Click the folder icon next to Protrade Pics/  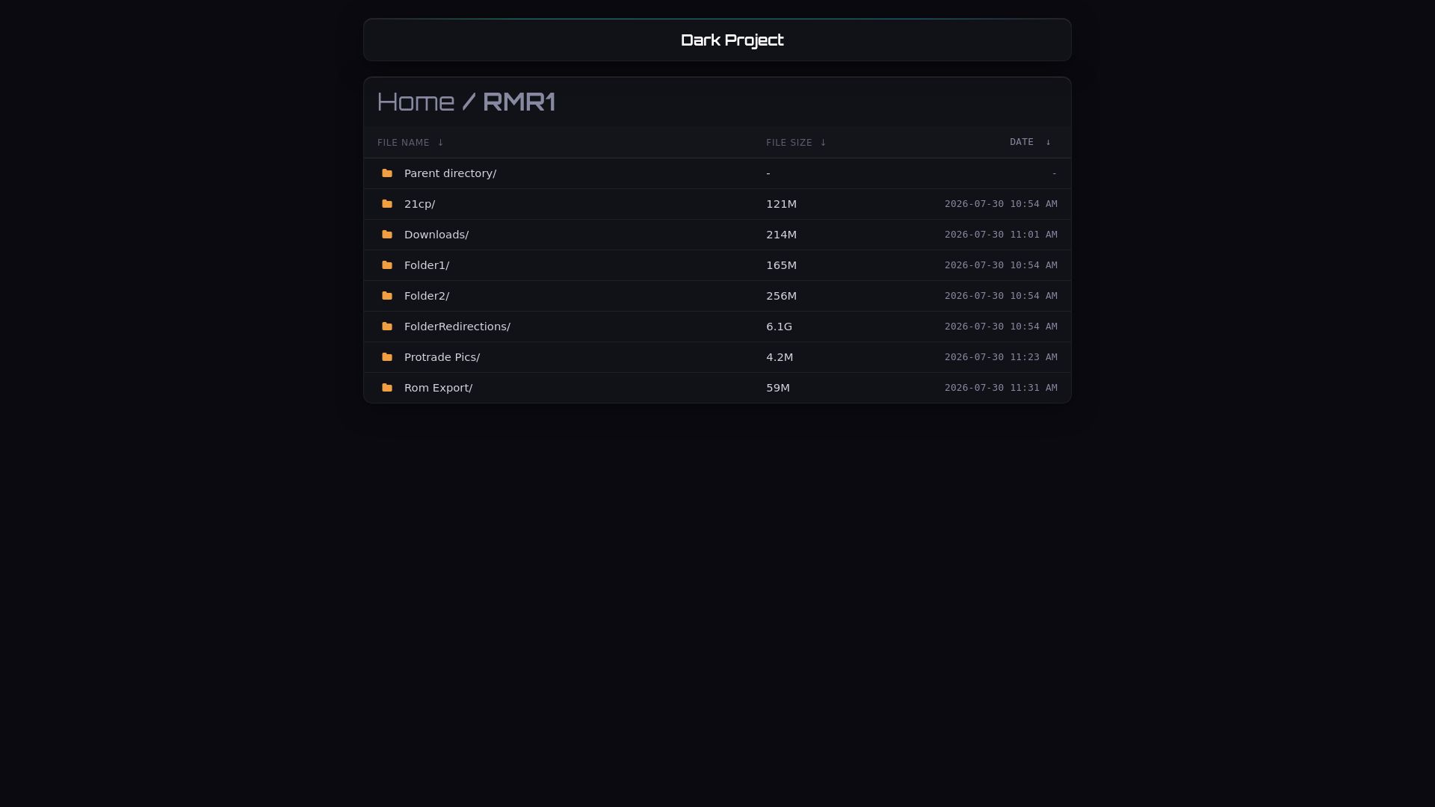(x=387, y=357)
